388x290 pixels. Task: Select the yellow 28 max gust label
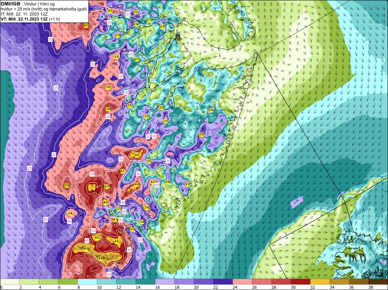point(211,110)
